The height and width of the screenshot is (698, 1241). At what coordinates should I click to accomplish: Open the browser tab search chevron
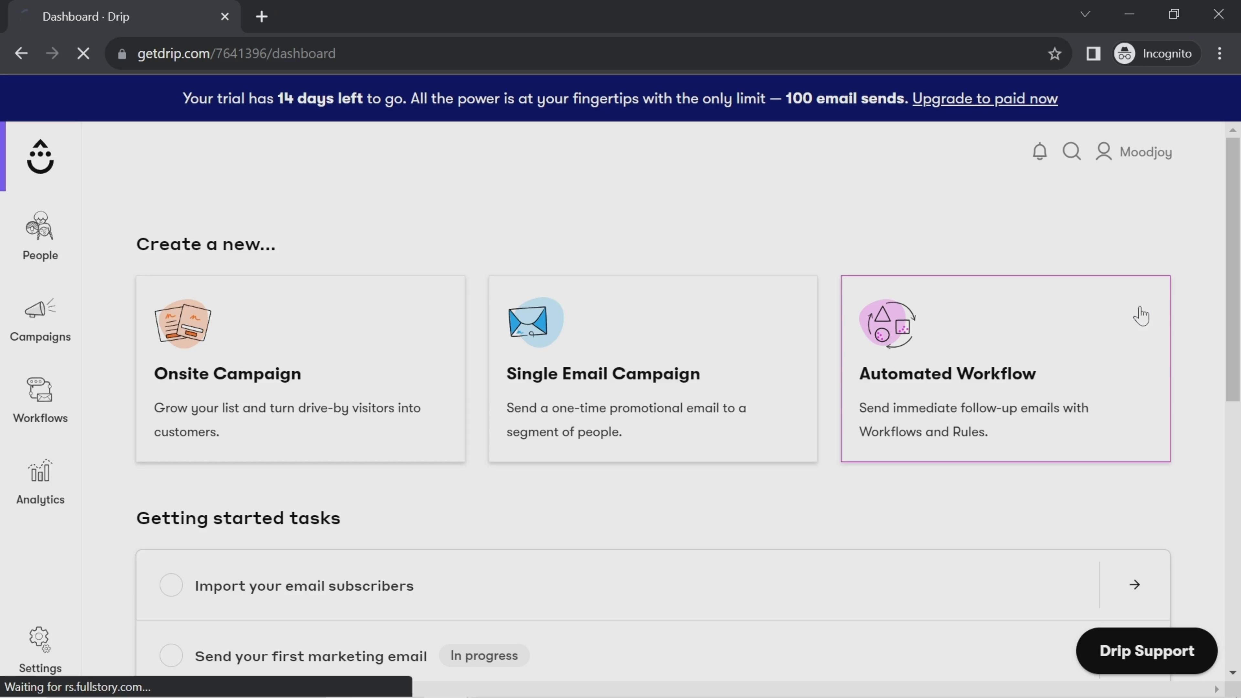pos(1085,14)
